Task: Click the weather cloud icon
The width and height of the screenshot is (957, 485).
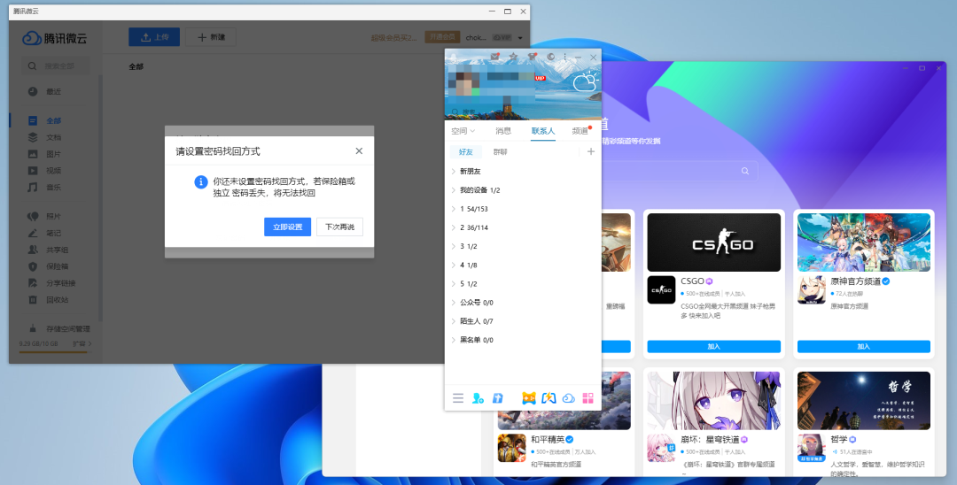Action: tap(585, 81)
